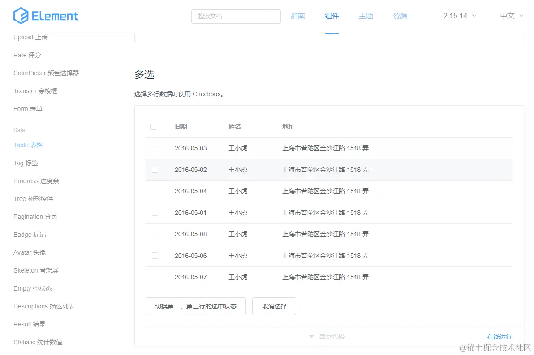Open the 指南 nav tab

click(x=297, y=16)
